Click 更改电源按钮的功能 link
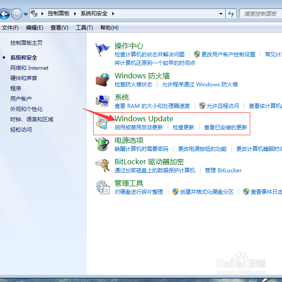The height and width of the screenshot is (282, 282). pyautogui.click(x=202, y=149)
